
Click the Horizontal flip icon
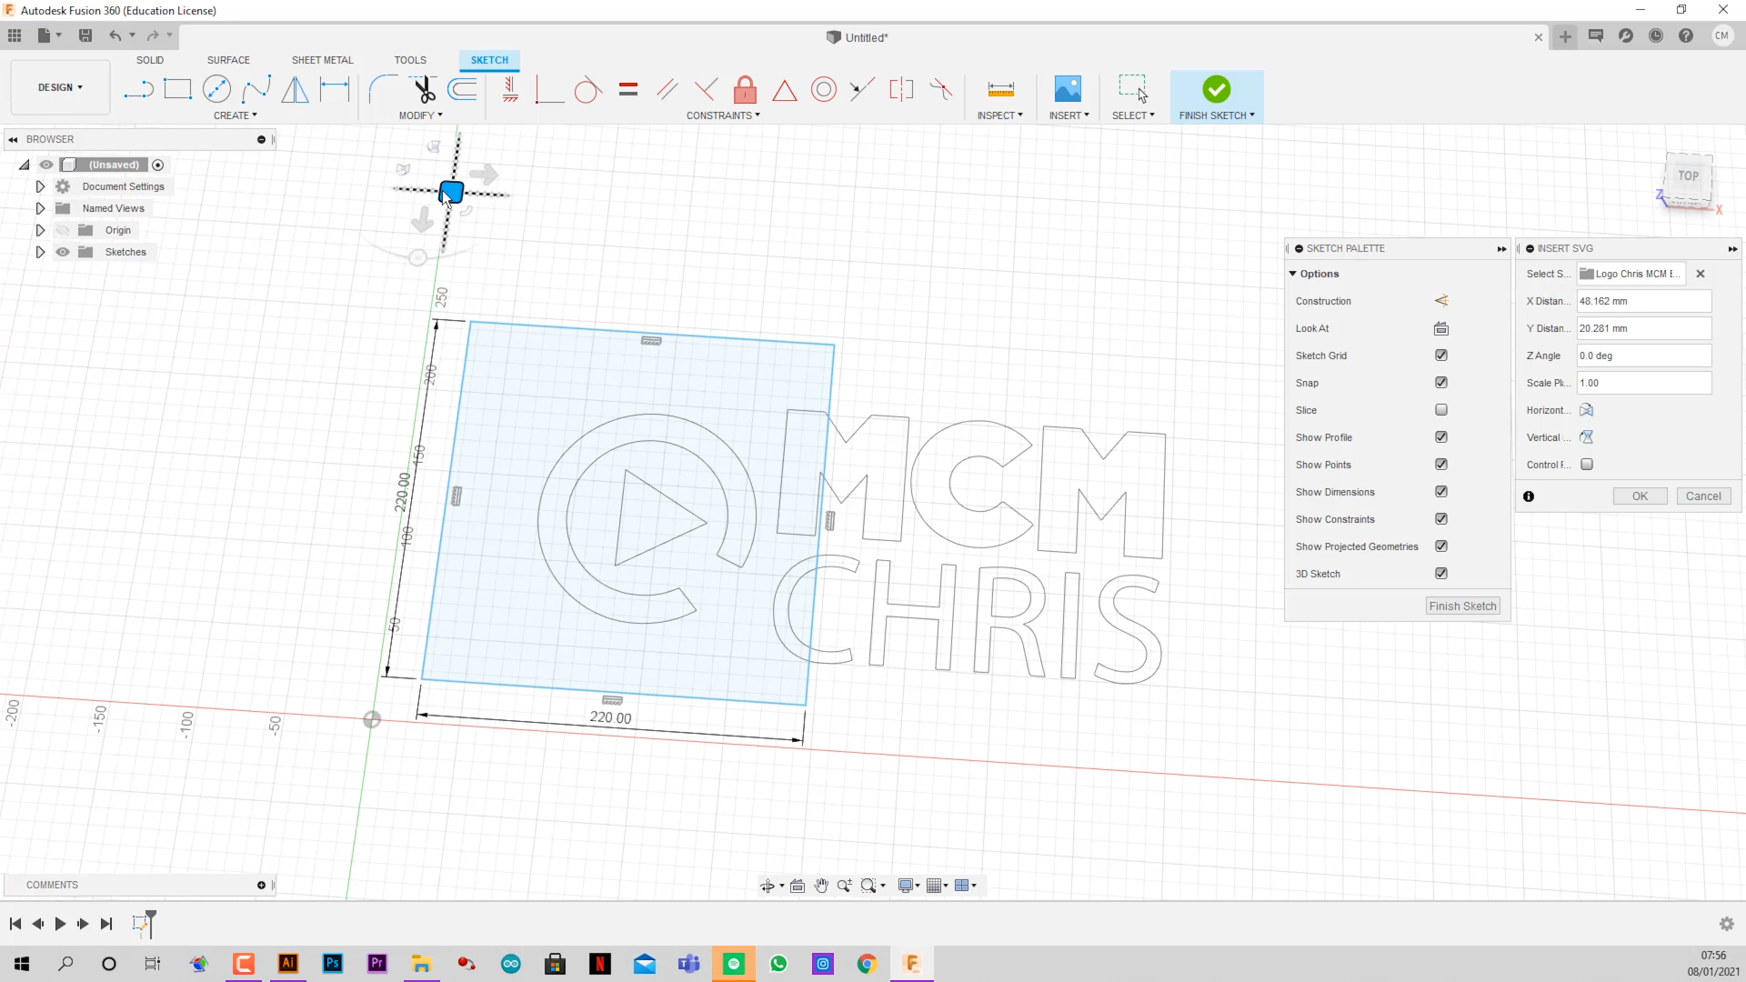1587,410
